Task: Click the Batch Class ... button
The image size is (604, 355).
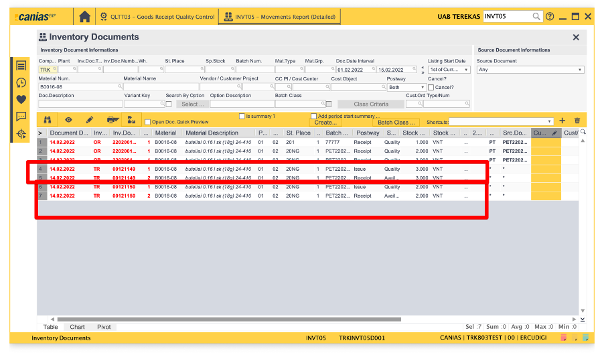Action: click(396, 123)
